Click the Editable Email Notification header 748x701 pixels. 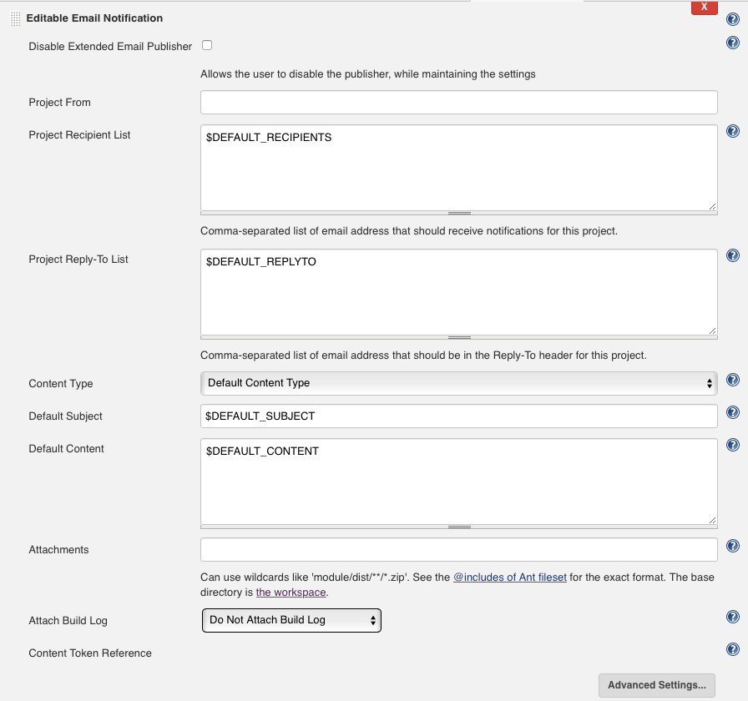94,18
